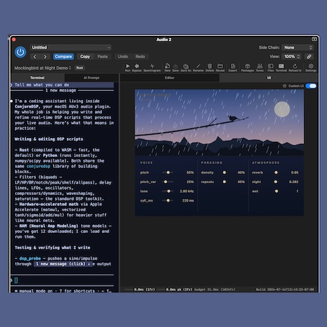Click the 'Writing & editing DSP scripts' heading
This screenshot has width=327, height=327.
(49, 139)
